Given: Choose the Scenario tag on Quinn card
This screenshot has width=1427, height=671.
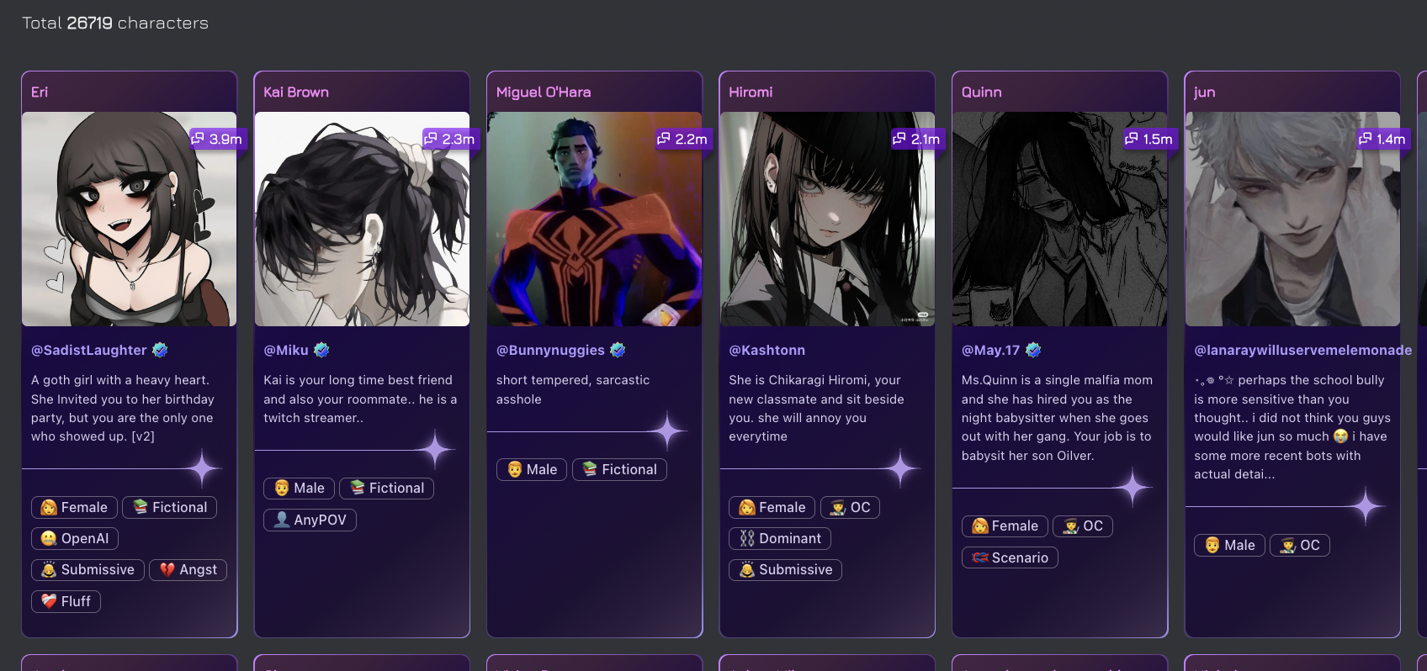Looking at the screenshot, I should [1010, 557].
